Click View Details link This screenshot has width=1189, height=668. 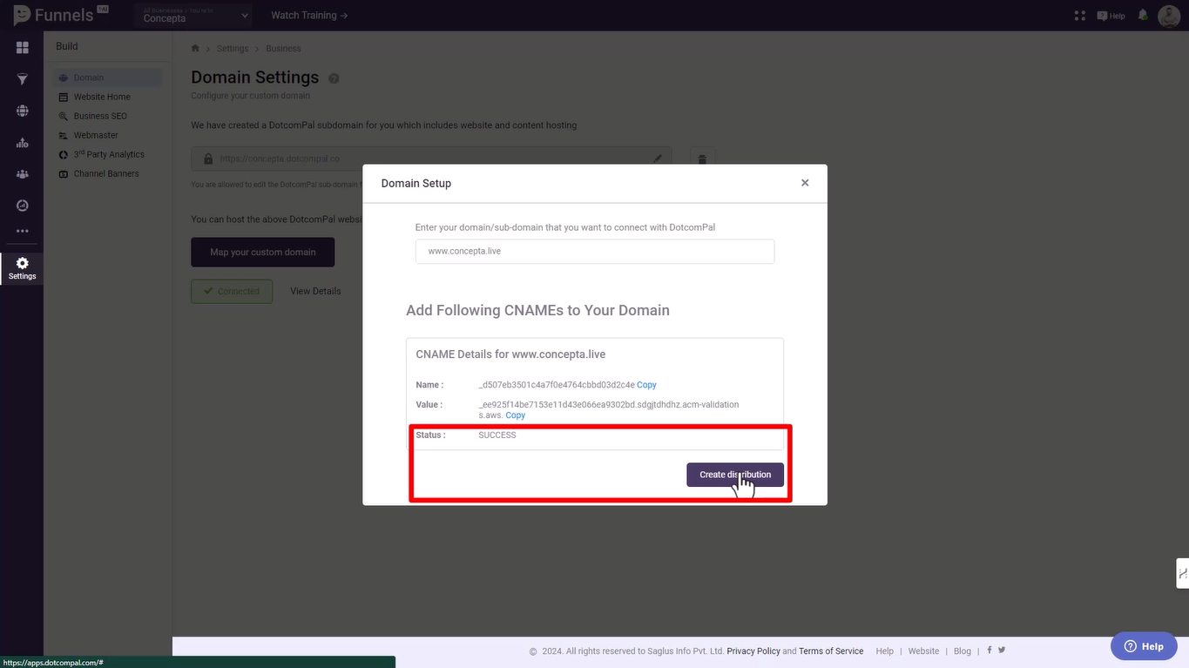click(315, 291)
